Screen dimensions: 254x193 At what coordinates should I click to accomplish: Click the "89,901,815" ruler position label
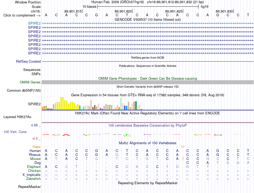[73, 11]
